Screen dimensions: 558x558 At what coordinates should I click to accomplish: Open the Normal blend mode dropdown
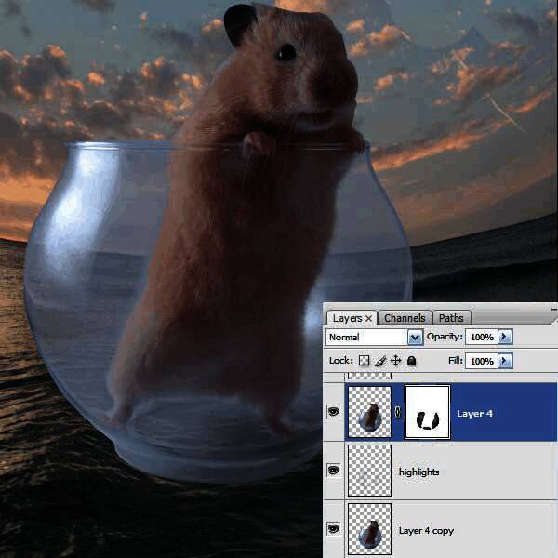415,337
